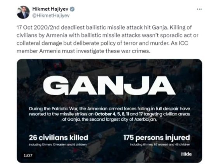Click the large GANJA title text
This screenshot has width=214, height=164.
[x=109, y=85]
